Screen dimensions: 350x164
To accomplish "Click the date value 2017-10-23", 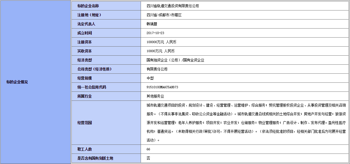I will click(155, 33).
